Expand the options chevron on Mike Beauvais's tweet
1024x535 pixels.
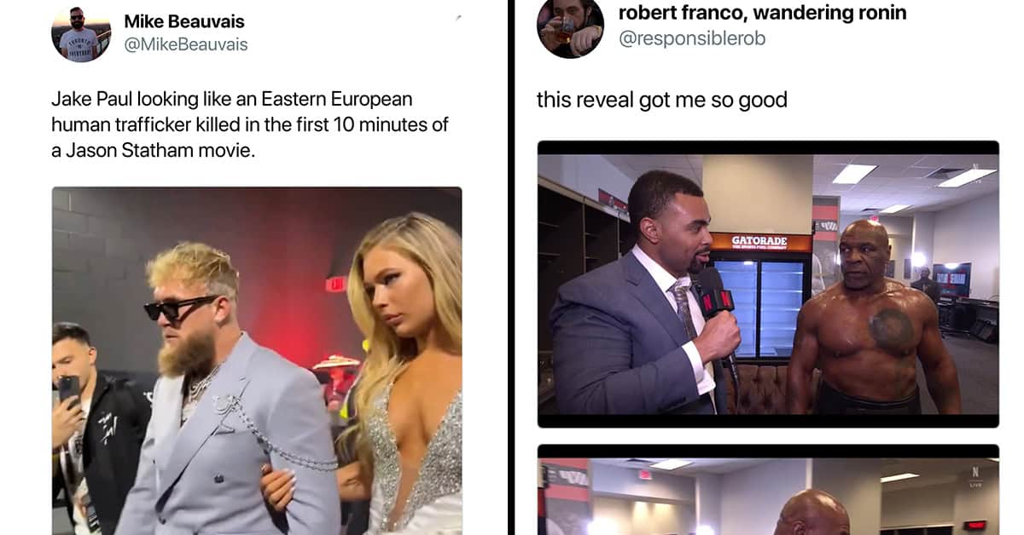click(459, 17)
